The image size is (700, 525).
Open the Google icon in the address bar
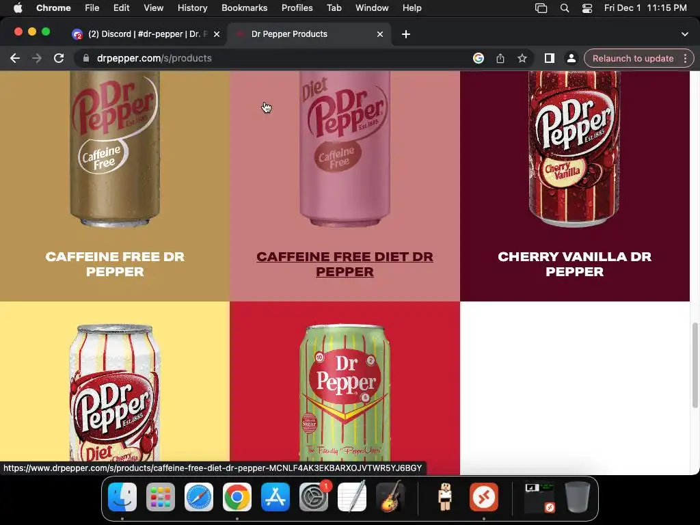478,58
